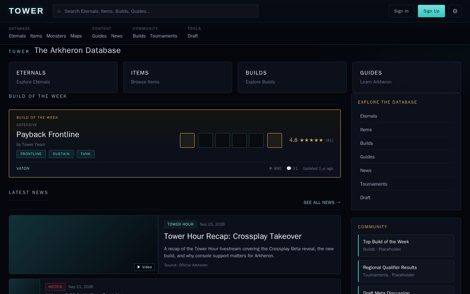Select the HOTFIX news tag
The width and height of the screenshot is (470, 294).
click(x=55, y=287)
